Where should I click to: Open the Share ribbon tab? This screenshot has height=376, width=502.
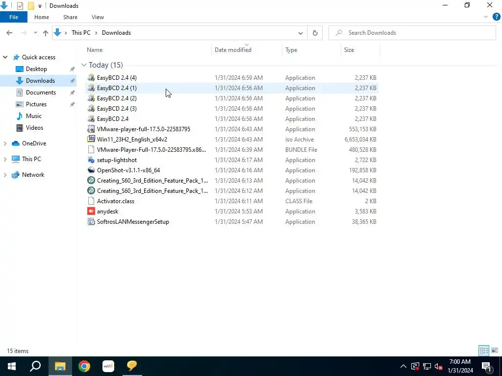[70, 17]
